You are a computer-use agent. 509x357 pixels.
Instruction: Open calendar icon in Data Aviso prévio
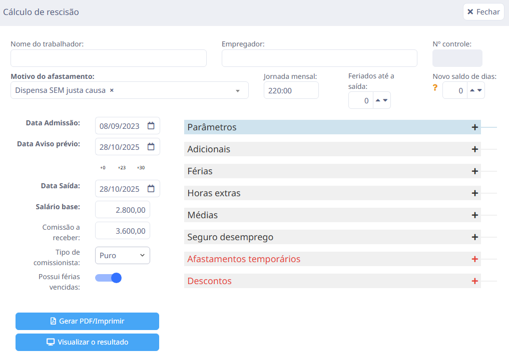(151, 147)
